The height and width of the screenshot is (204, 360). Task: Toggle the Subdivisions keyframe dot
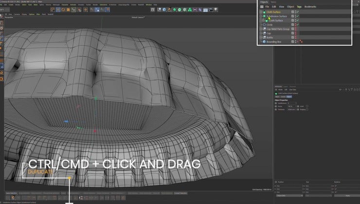coord(276,103)
